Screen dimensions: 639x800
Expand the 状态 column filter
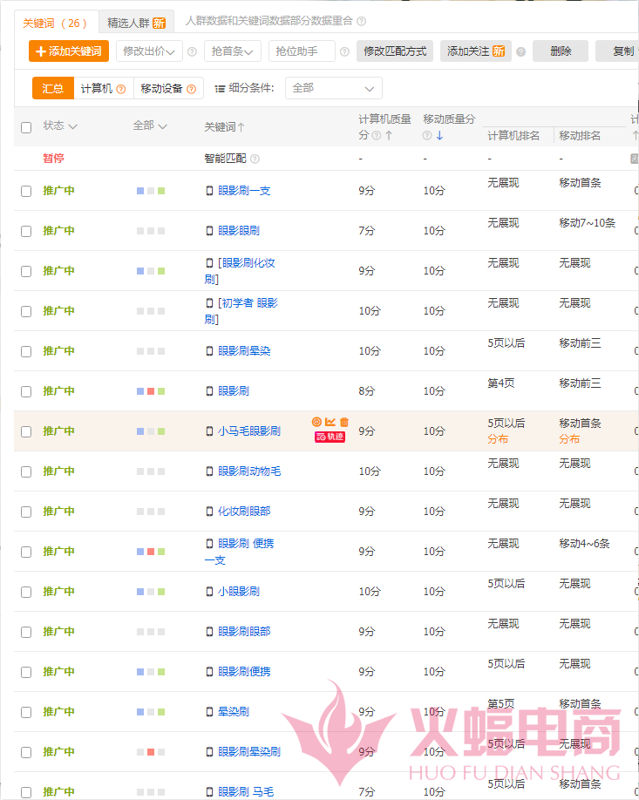click(x=60, y=126)
